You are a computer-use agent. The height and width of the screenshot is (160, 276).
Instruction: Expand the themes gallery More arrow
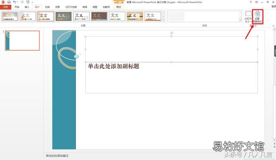point(163,20)
